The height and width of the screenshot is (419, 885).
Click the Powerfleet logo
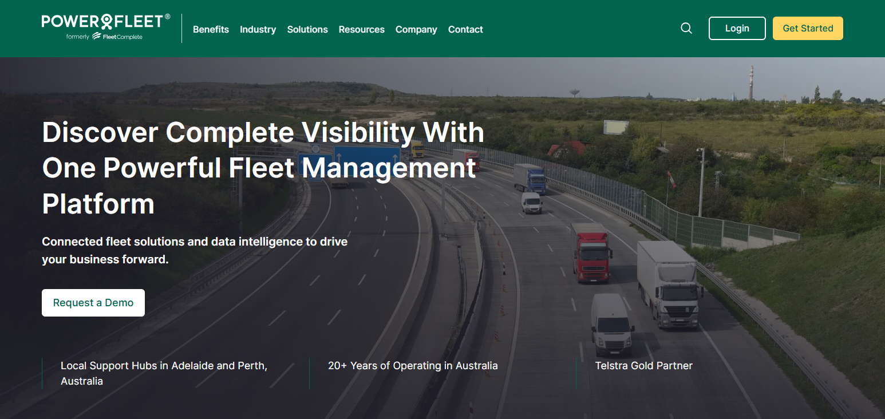coord(106,22)
